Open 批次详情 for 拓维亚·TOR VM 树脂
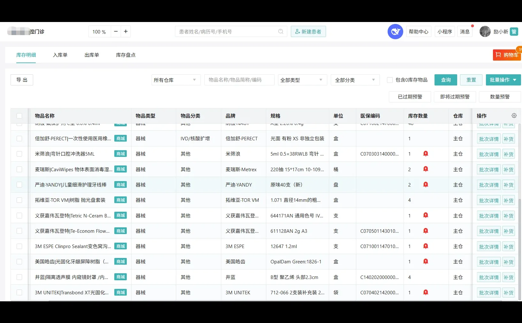This screenshot has width=522, height=323. [488, 200]
